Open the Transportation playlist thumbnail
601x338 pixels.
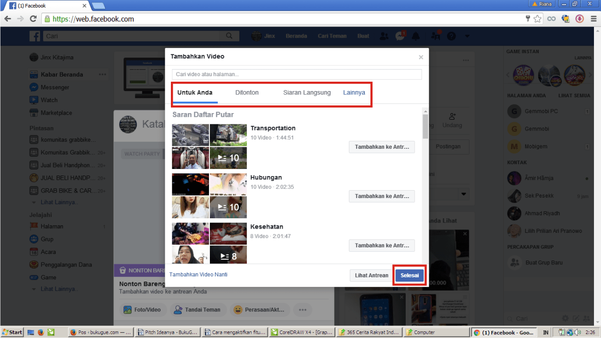coord(209,146)
